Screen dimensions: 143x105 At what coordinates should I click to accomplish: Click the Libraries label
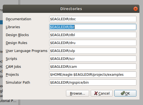pyautogui.click(x=13, y=27)
